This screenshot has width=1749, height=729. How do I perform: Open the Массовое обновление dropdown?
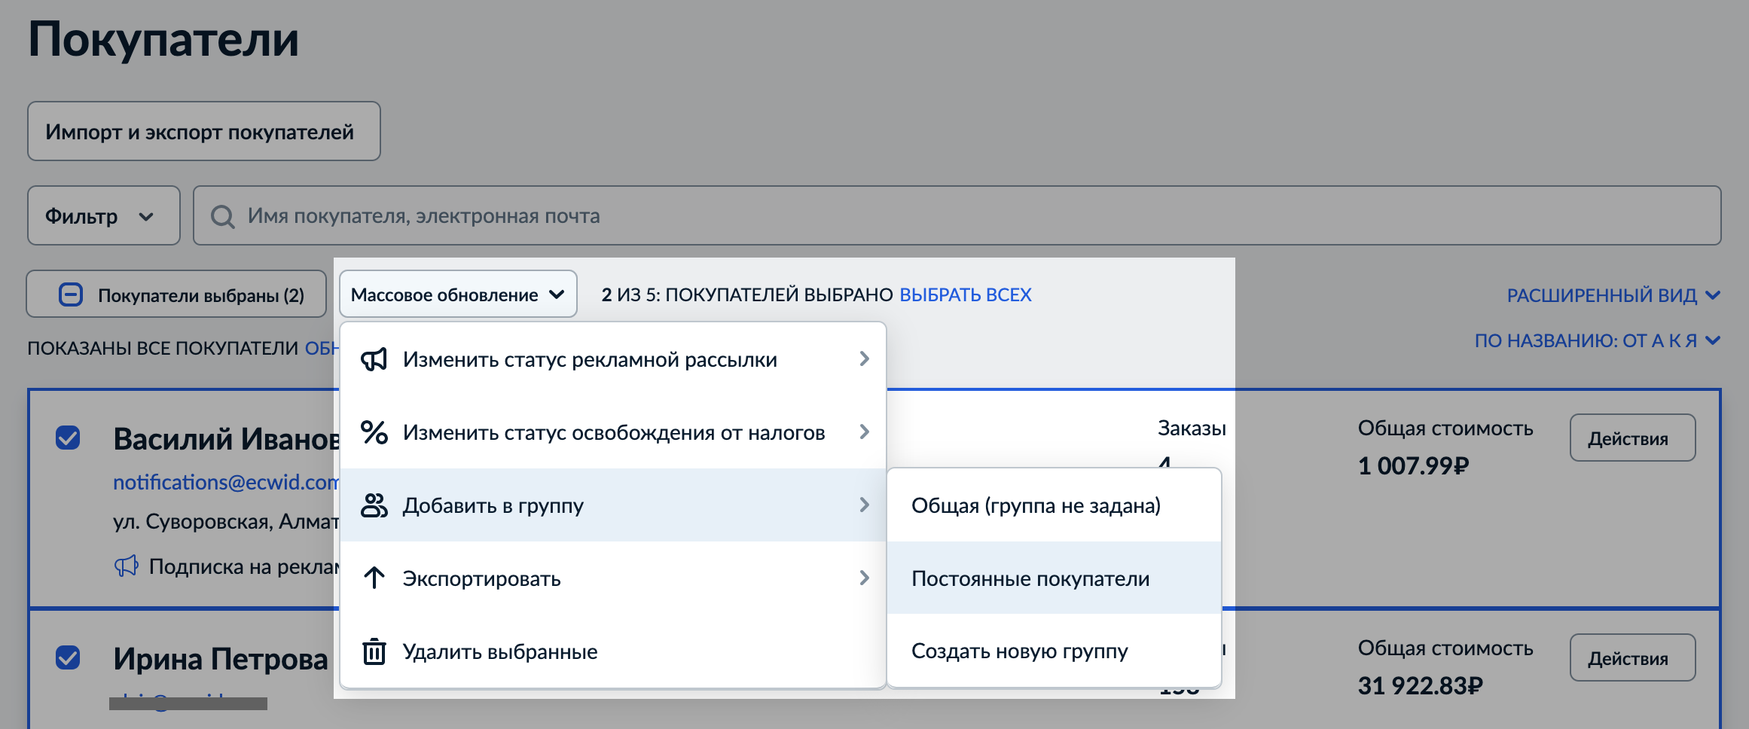pyautogui.click(x=458, y=294)
